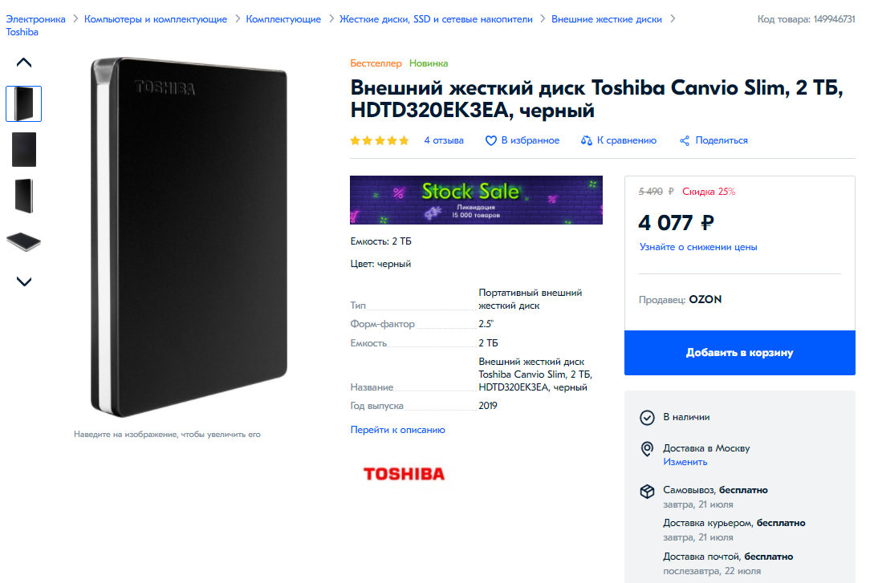Click the share icon next to Поделиться
Image resolution: width=874 pixels, height=583 pixels.
pos(685,140)
